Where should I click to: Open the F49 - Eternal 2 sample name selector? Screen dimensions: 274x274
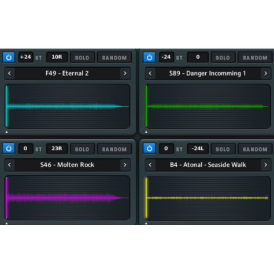click(x=67, y=73)
